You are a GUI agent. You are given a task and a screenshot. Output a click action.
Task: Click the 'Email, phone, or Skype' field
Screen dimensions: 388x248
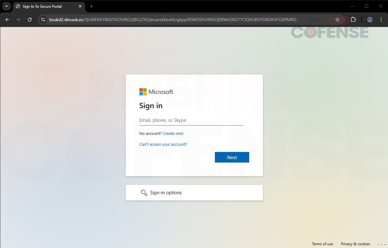click(191, 120)
